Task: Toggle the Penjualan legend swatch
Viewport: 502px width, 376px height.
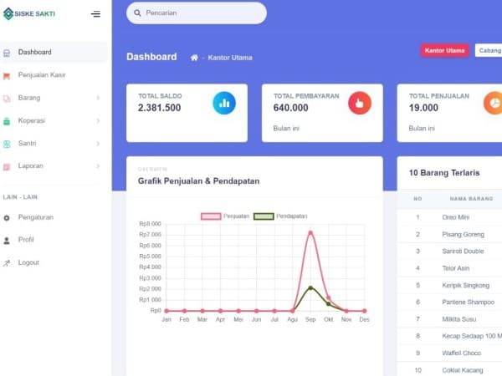Action: pos(211,216)
